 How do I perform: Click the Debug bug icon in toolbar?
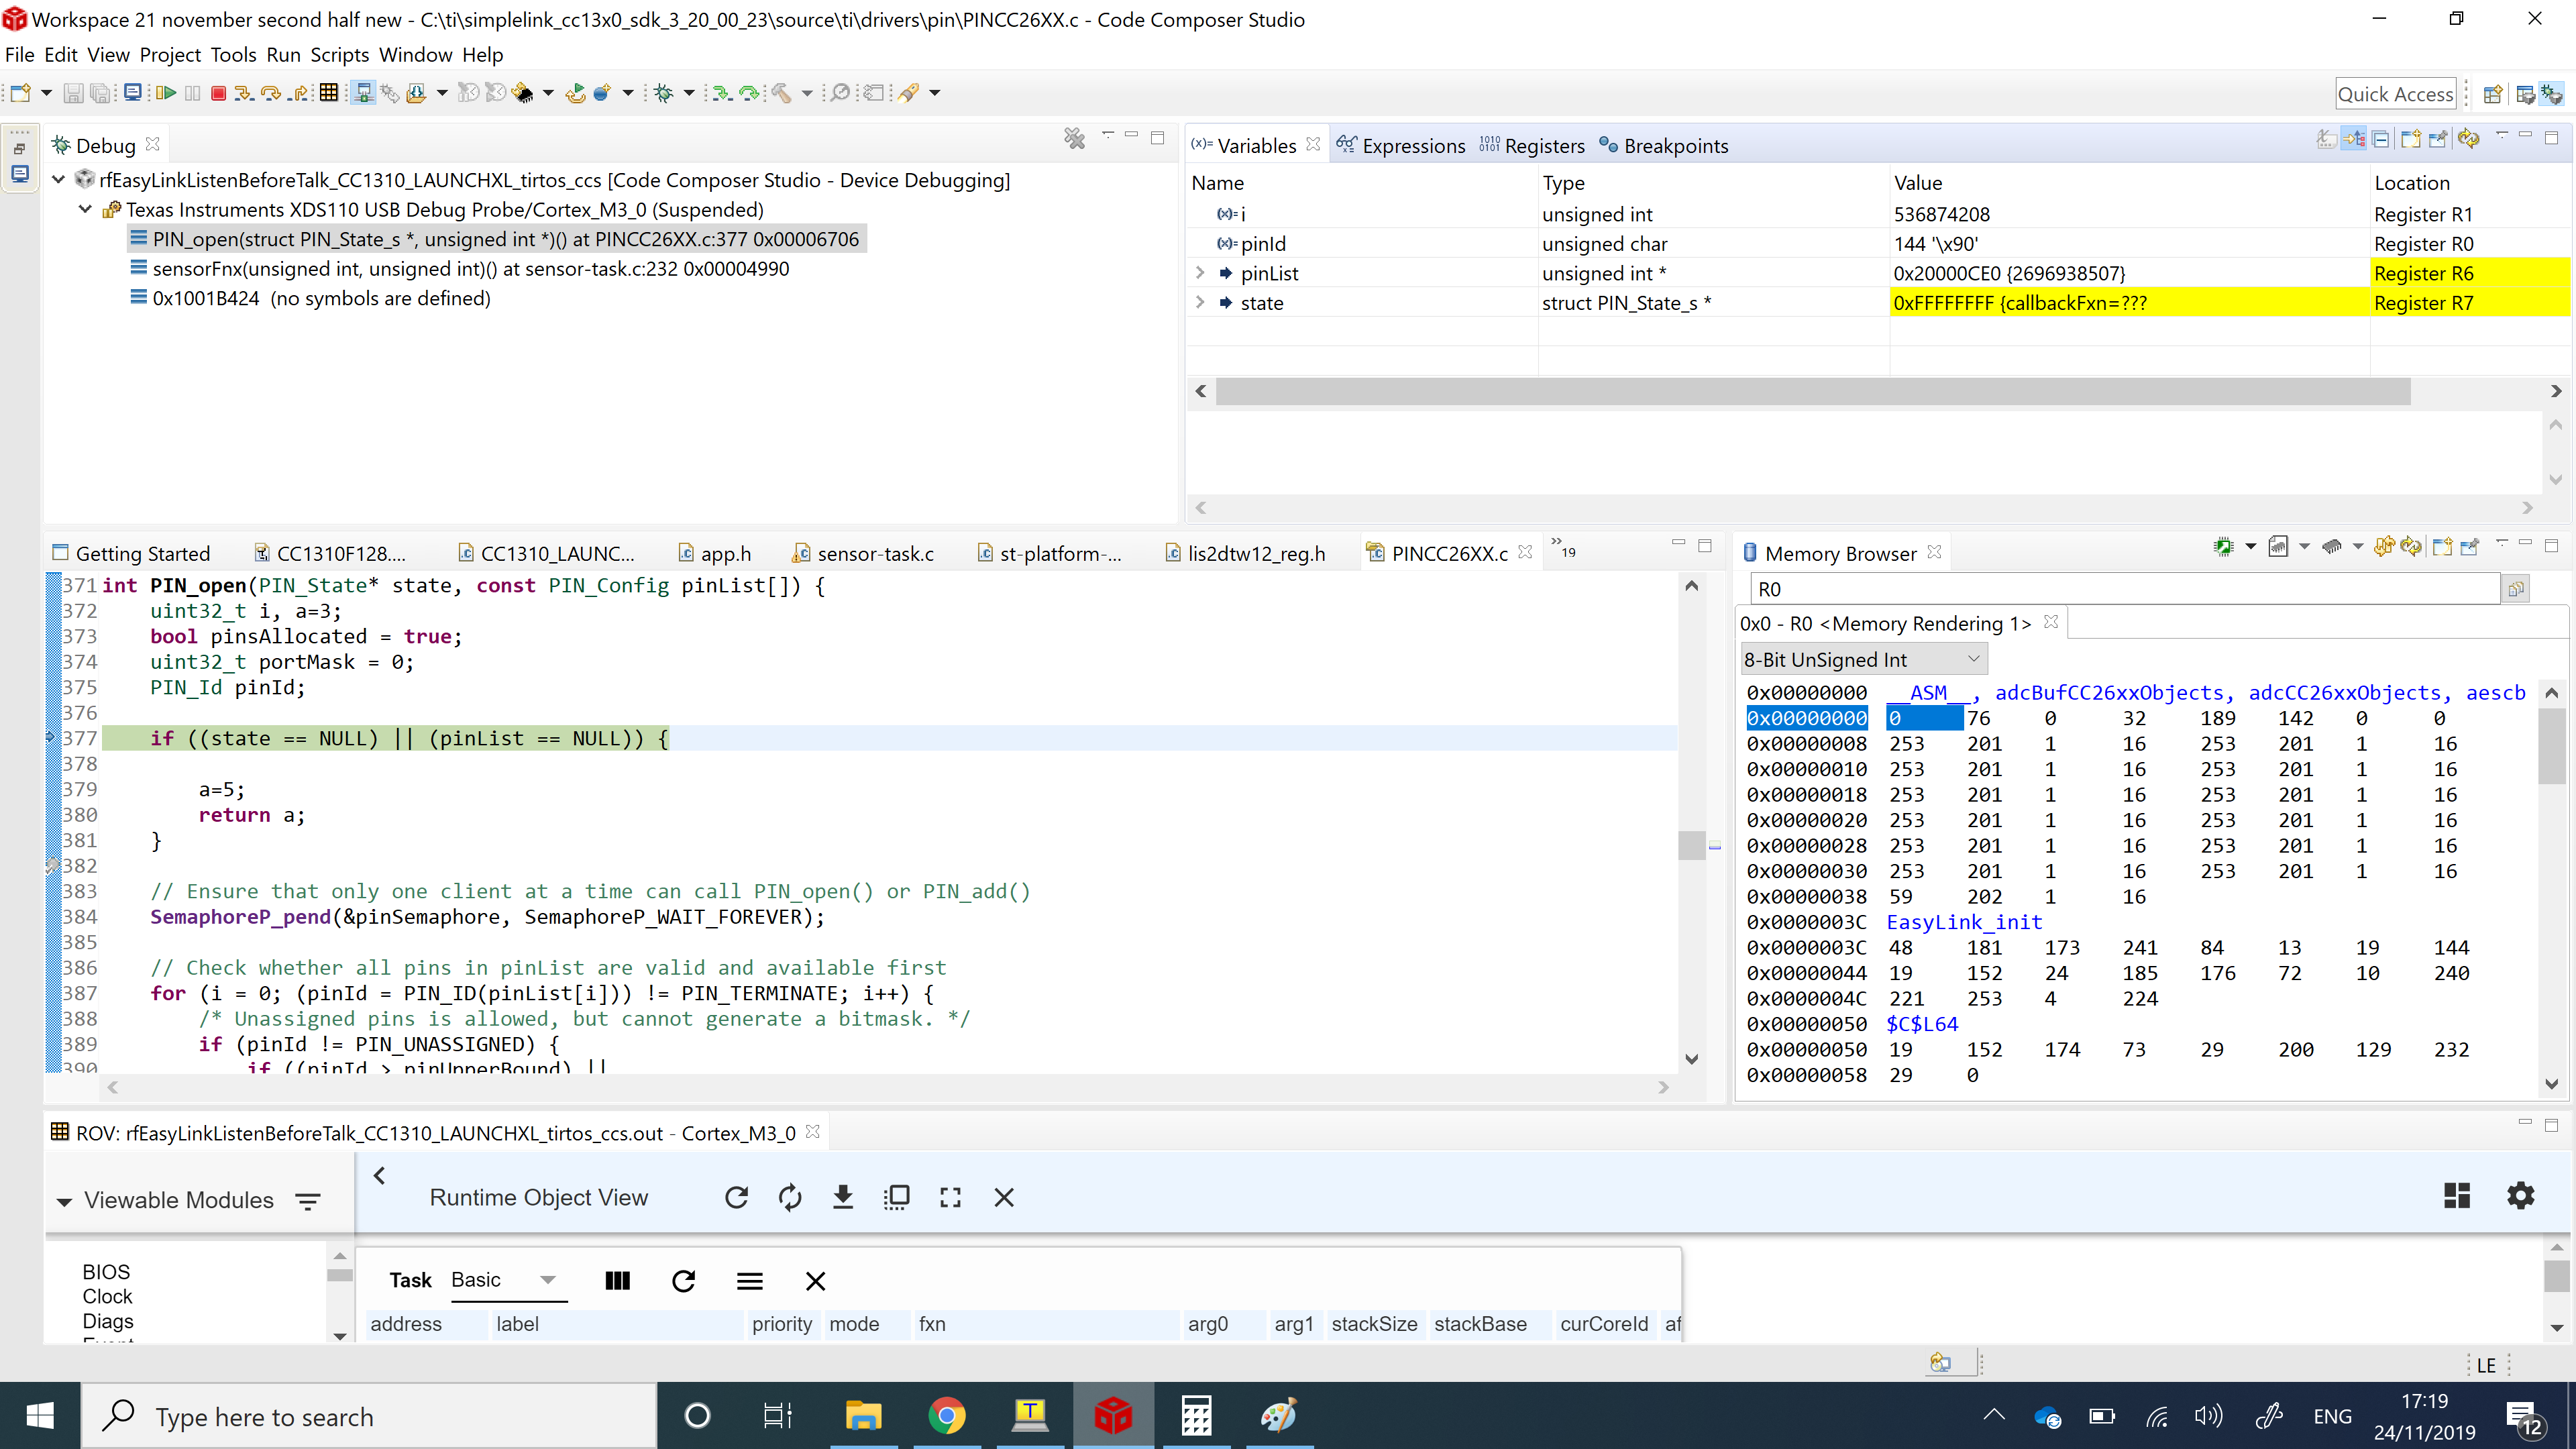(663, 93)
